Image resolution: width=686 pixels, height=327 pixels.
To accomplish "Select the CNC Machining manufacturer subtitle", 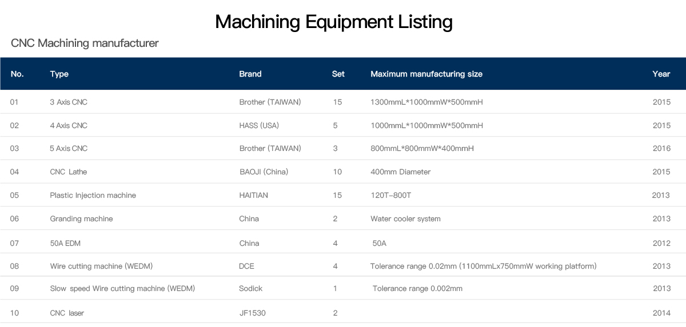I will coord(85,43).
